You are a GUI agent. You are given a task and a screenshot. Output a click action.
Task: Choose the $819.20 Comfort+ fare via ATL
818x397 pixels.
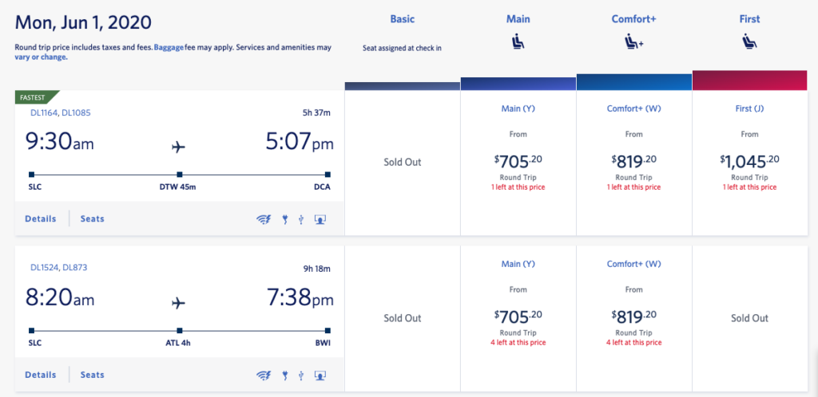click(634, 318)
